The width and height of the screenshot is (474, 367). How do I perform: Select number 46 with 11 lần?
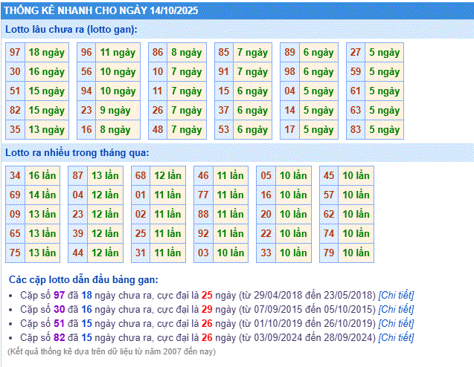(203, 176)
